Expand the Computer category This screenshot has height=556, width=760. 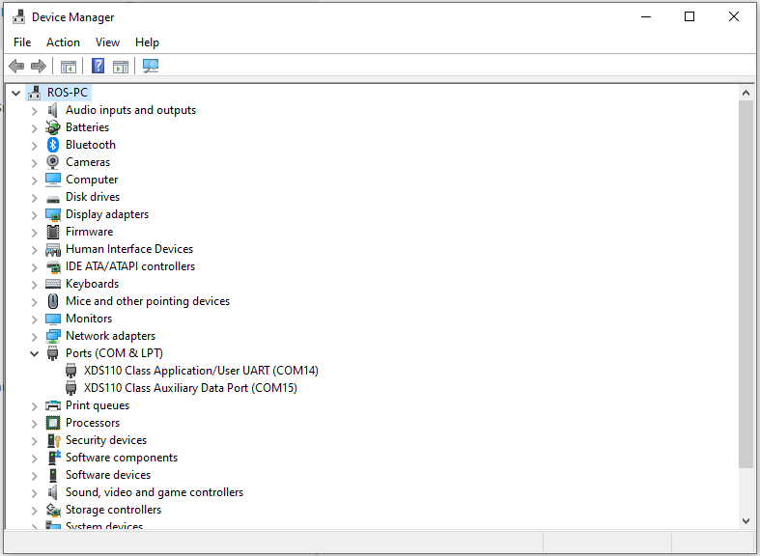34,181
